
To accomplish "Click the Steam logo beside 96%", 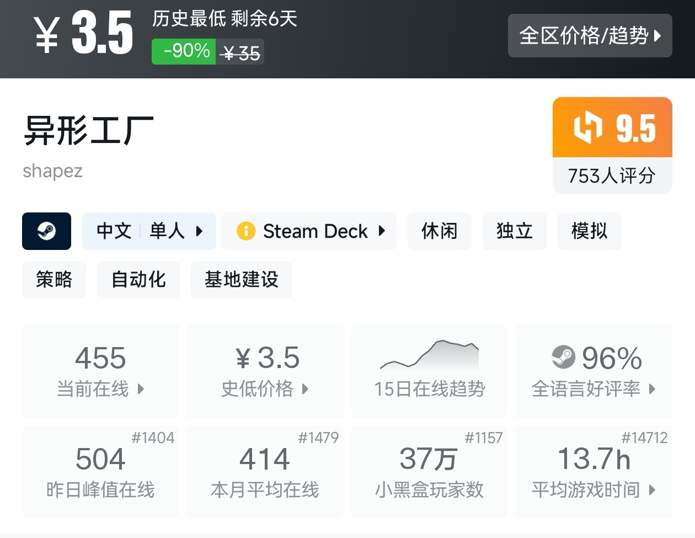I will pos(563,358).
